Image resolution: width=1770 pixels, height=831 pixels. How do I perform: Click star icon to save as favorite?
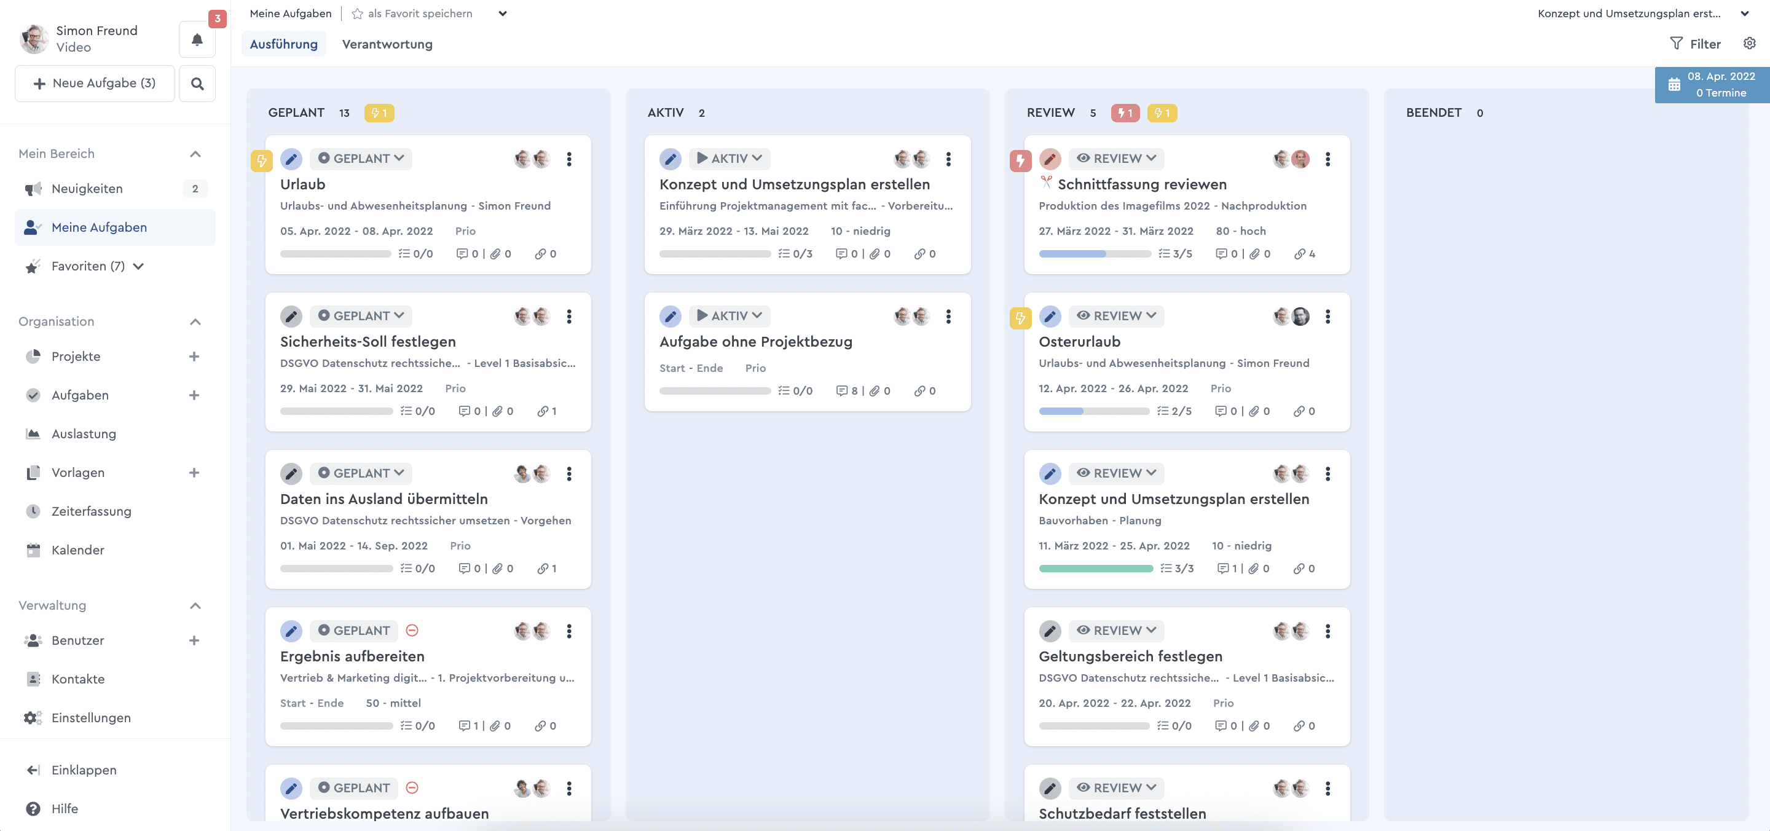pos(357,13)
